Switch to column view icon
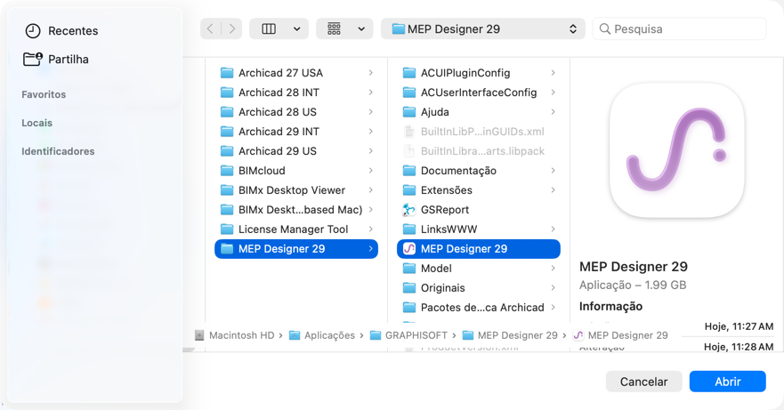 pos(269,29)
